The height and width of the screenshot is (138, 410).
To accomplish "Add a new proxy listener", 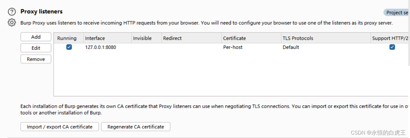I will 36,37.
